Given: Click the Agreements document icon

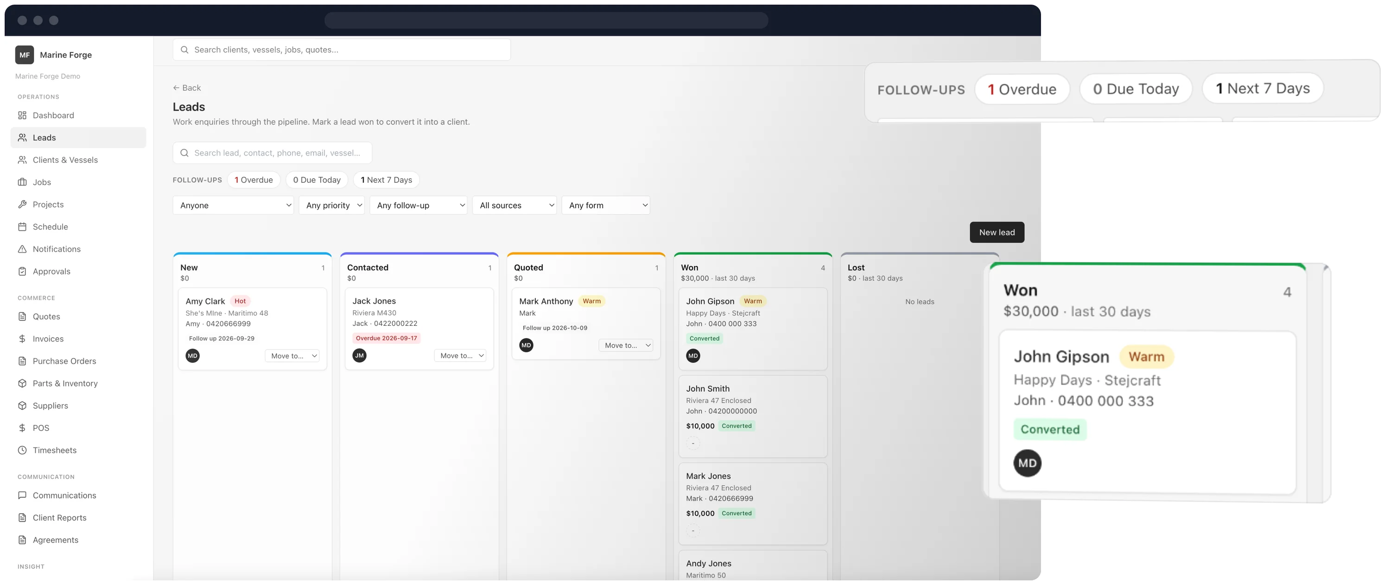Looking at the screenshot, I should point(22,540).
